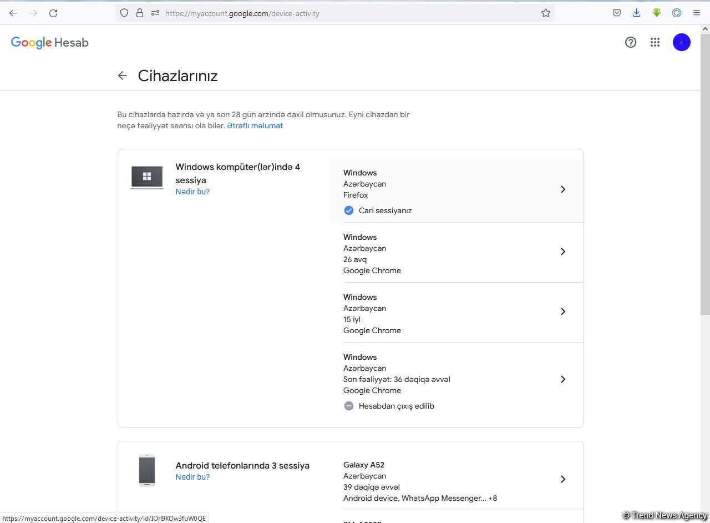This screenshot has height=523, width=710.
Task: Click Nədir bu? under Windows sessions
Action: tap(192, 192)
